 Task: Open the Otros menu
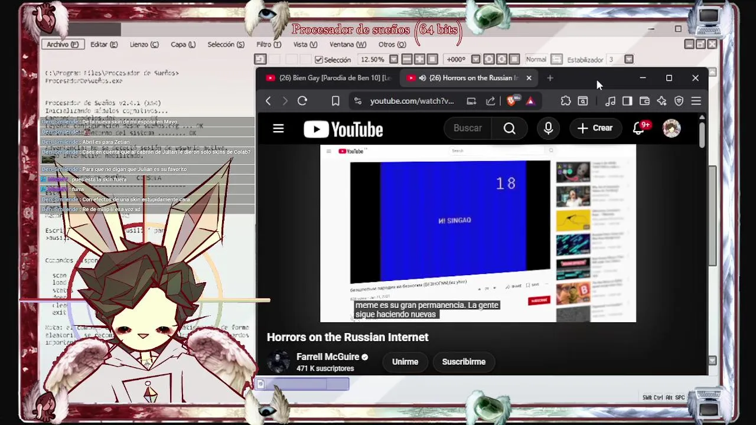pyautogui.click(x=392, y=44)
